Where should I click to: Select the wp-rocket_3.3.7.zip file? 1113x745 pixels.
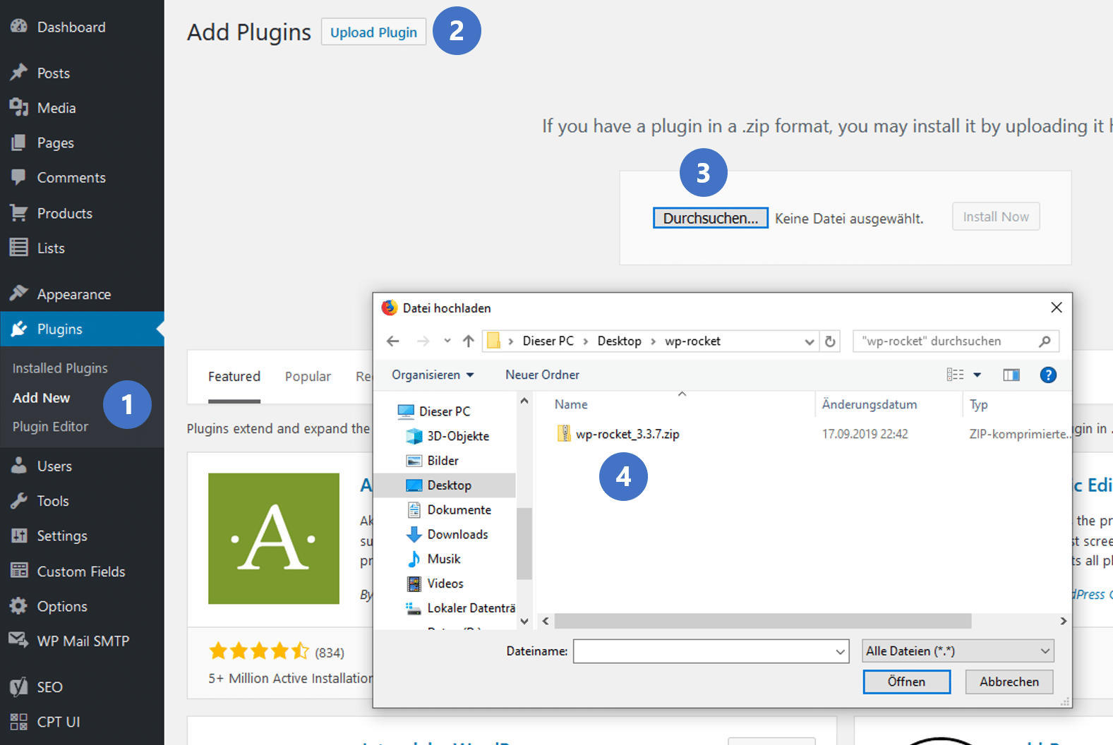[618, 434]
